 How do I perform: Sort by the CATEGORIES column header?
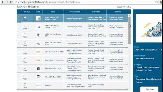96,12
